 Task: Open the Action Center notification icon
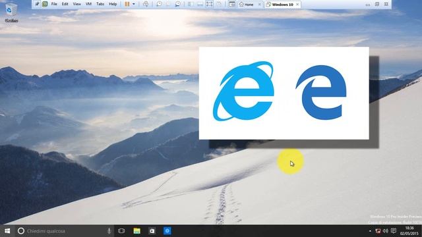tap(394, 231)
